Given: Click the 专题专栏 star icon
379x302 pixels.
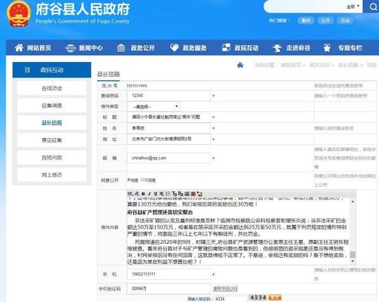Looking at the screenshot, I should pyautogui.click(x=327, y=48).
